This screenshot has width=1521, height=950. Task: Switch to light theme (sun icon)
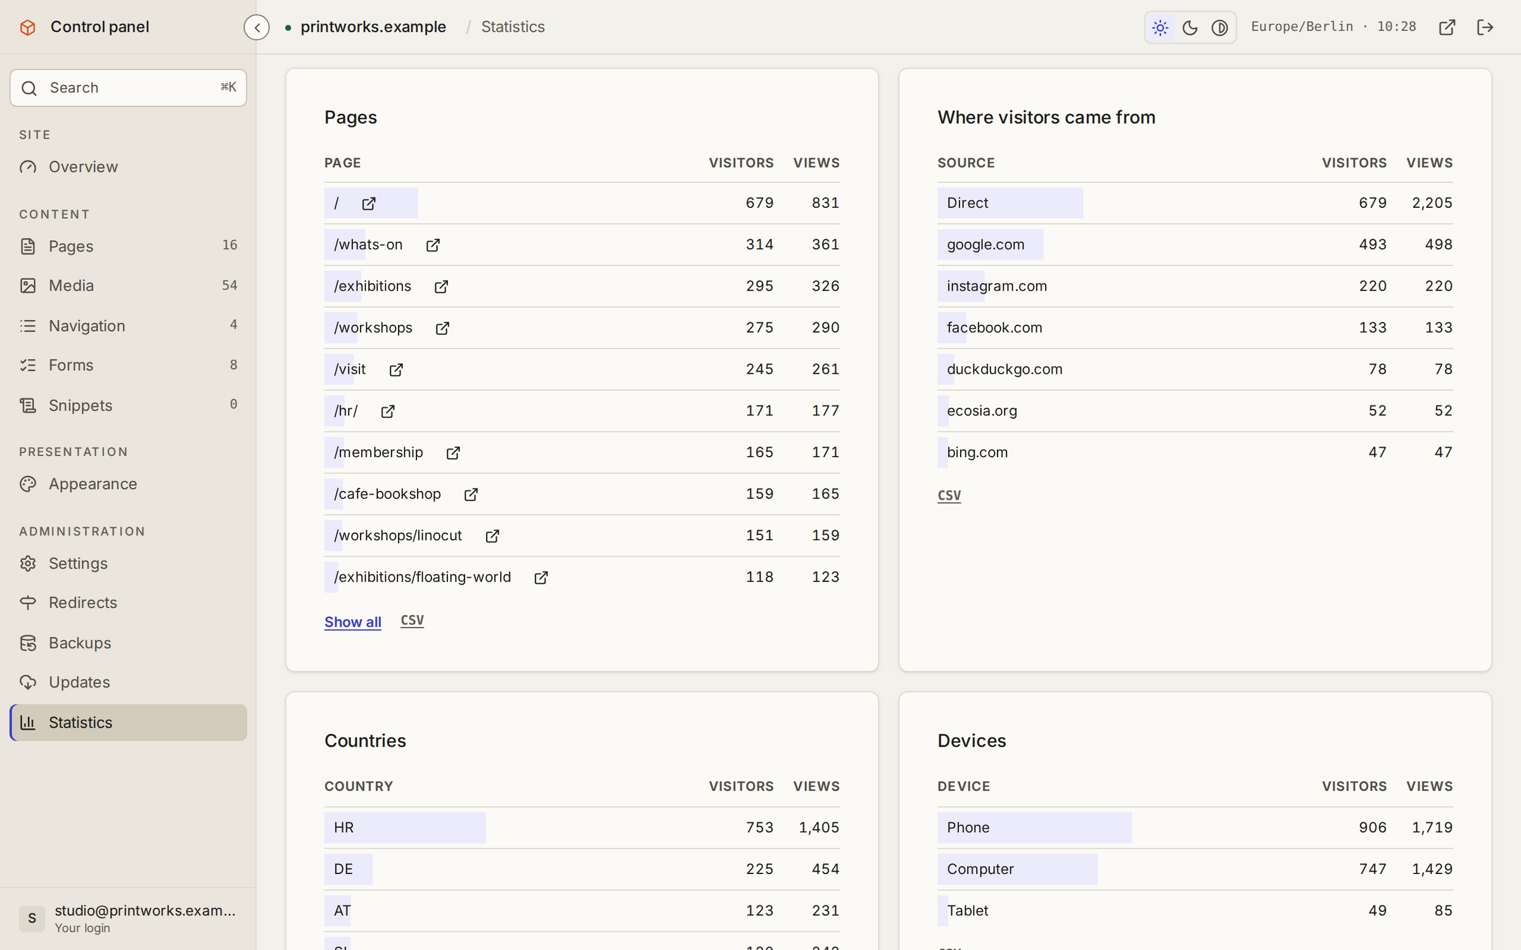(x=1160, y=27)
